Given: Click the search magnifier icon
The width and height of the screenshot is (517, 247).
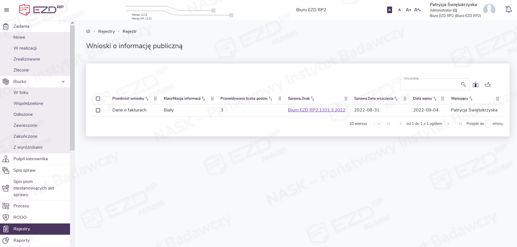Looking at the screenshot, I should coord(463,84).
